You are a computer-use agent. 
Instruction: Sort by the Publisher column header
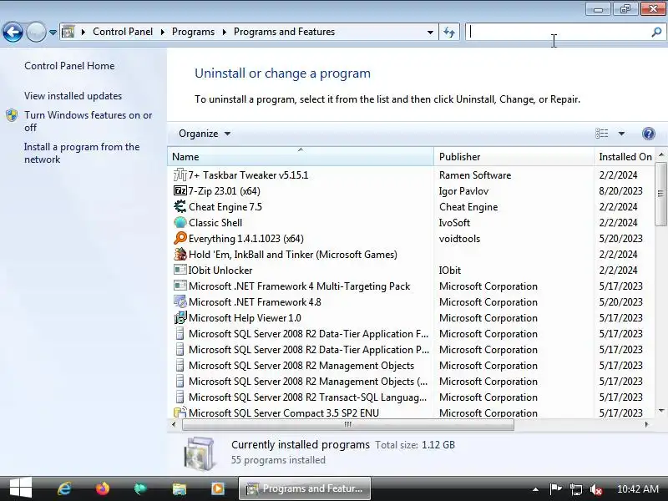514,156
